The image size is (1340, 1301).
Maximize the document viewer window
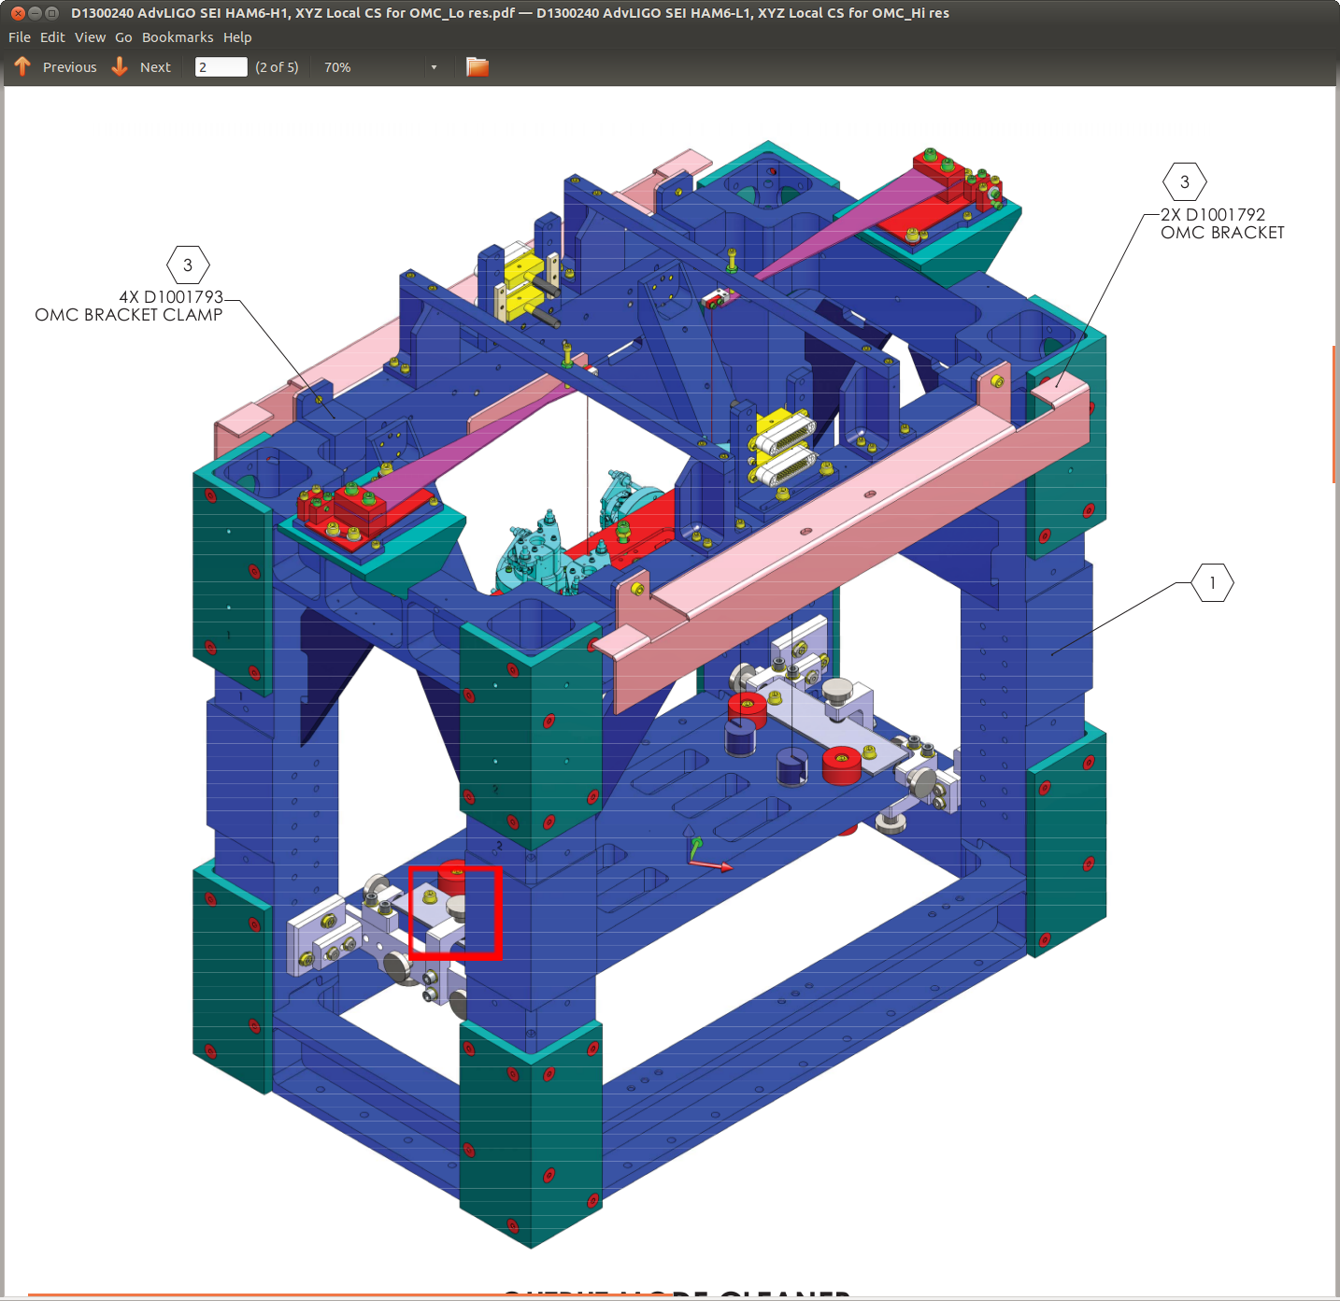point(51,13)
